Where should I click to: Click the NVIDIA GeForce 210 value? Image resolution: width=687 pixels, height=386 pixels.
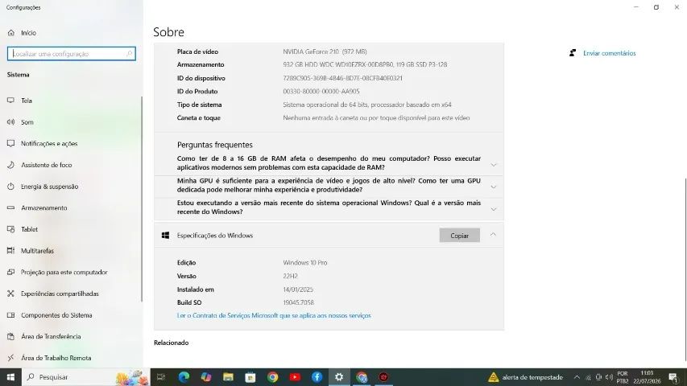(x=325, y=51)
